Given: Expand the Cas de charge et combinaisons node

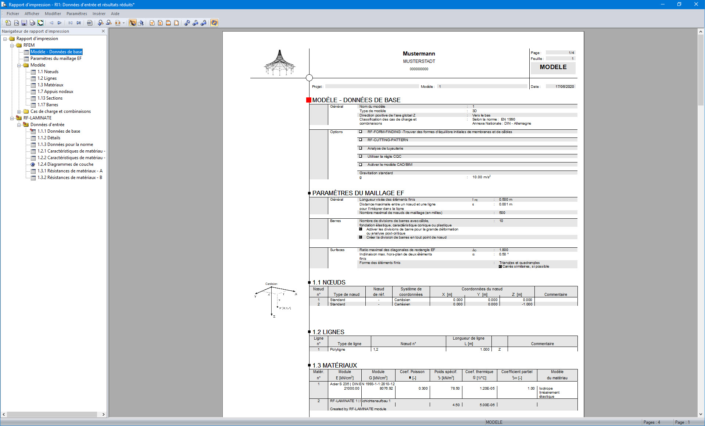Looking at the screenshot, I should (19, 111).
